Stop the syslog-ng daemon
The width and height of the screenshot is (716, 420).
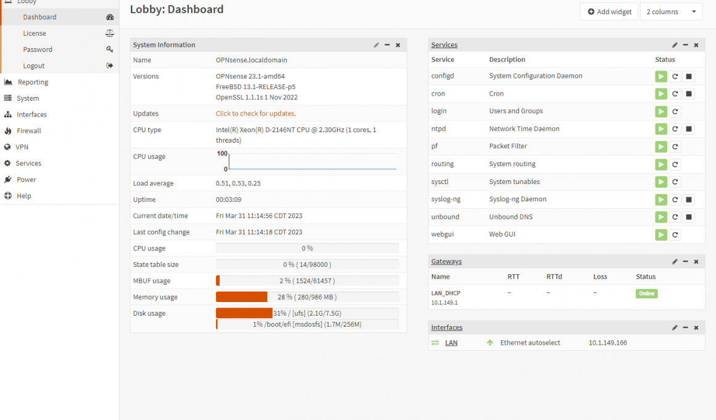pyautogui.click(x=689, y=199)
